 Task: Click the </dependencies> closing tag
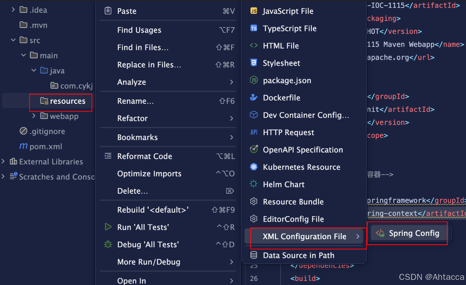tap(322, 265)
